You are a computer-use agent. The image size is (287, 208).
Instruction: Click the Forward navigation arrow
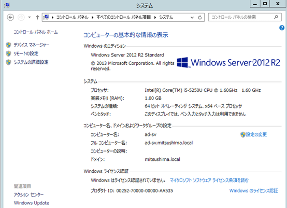(x=21, y=18)
